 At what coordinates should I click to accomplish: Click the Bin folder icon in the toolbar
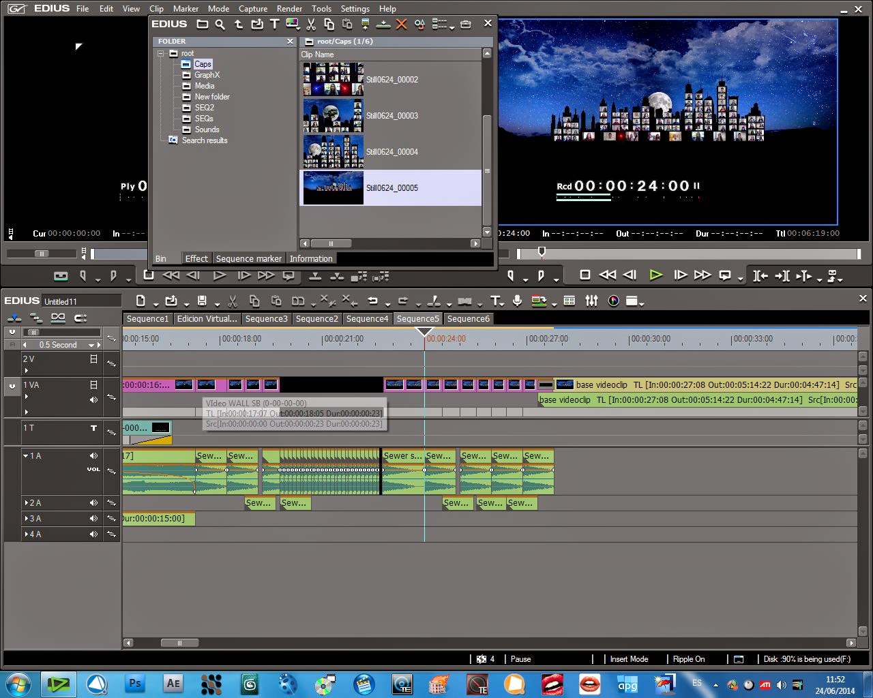pyautogui.click(x=203, y=24)
